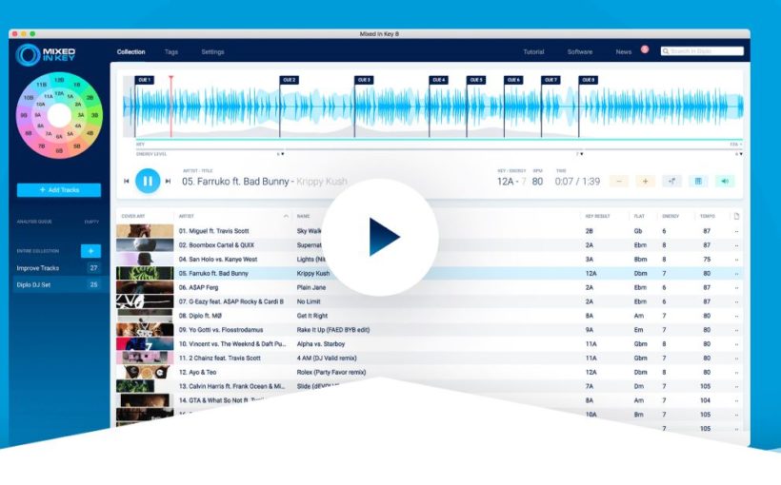
Task: Click song name '4 AM (DJ Valid remix)'
Action: (327, 359)
